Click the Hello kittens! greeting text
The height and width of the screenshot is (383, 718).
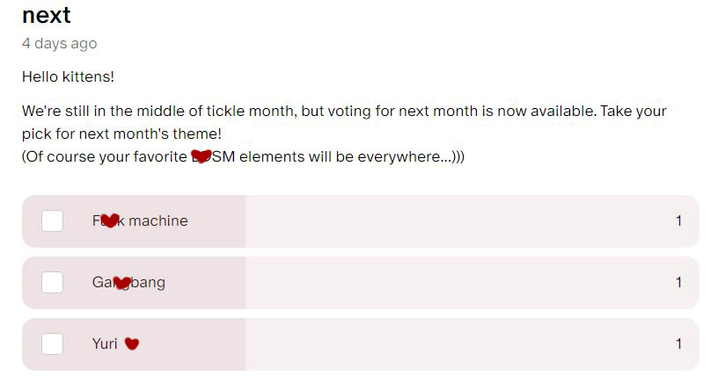coord(68,76)
